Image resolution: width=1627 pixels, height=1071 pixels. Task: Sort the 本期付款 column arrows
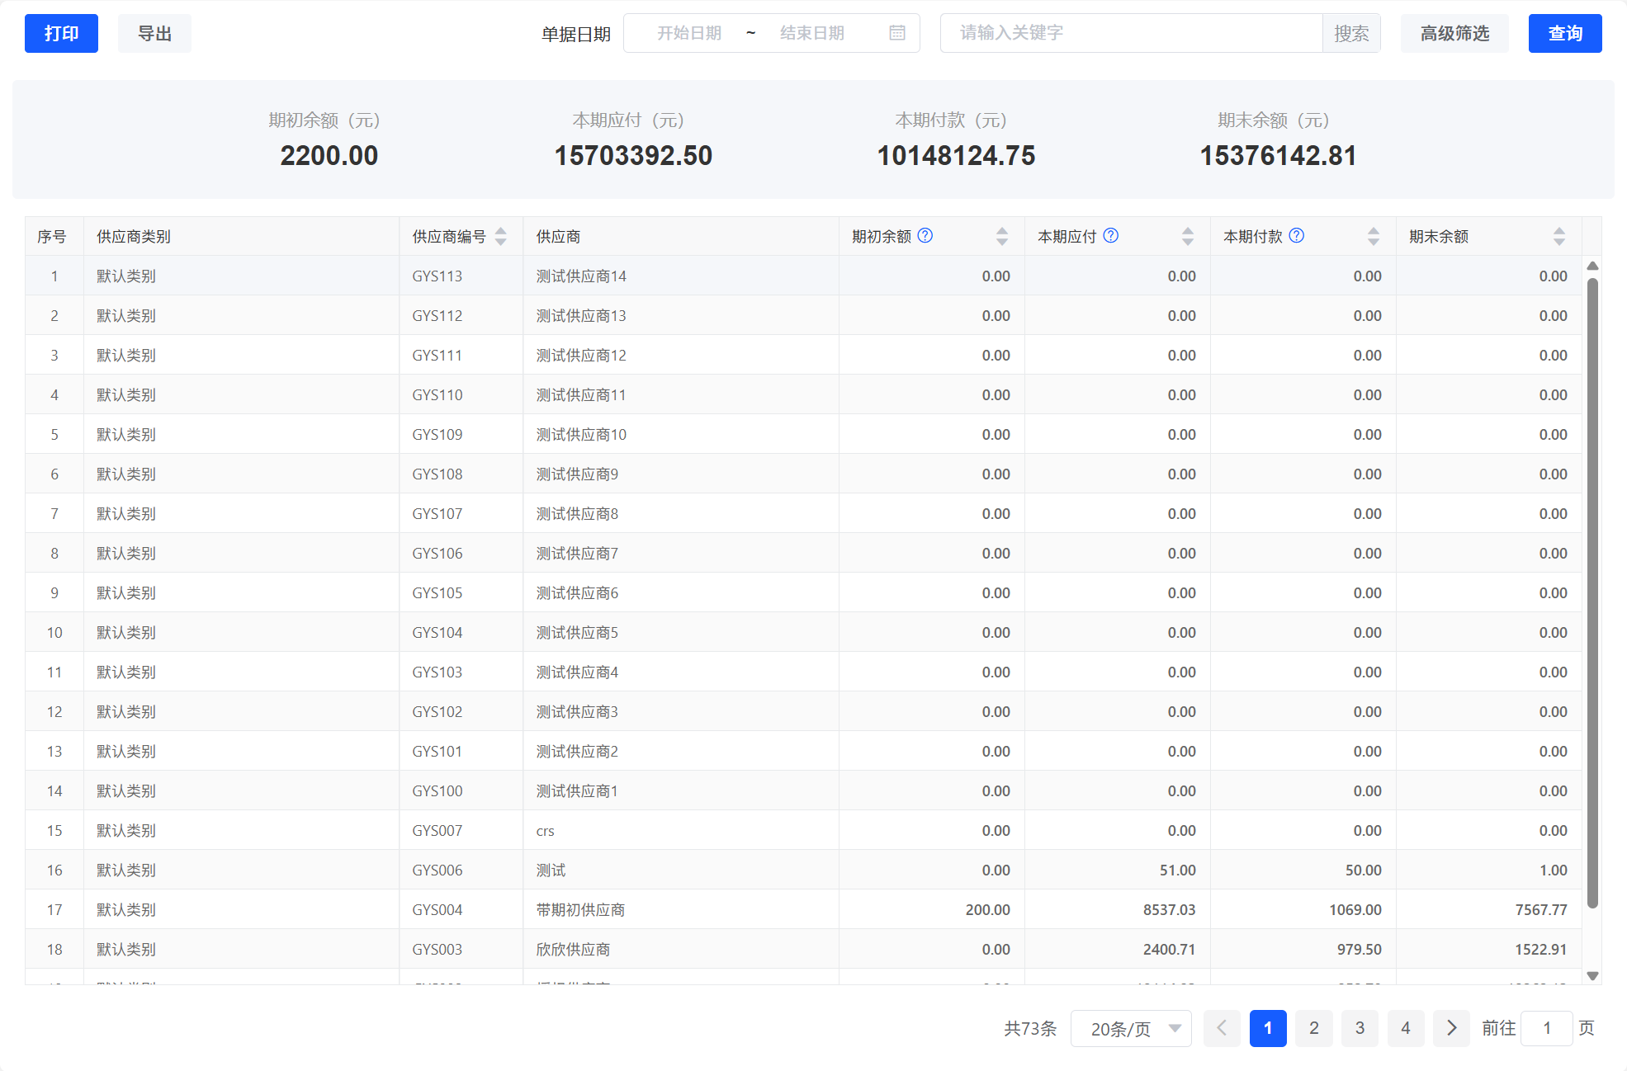pyautogui.click(x=1373, y=237)
